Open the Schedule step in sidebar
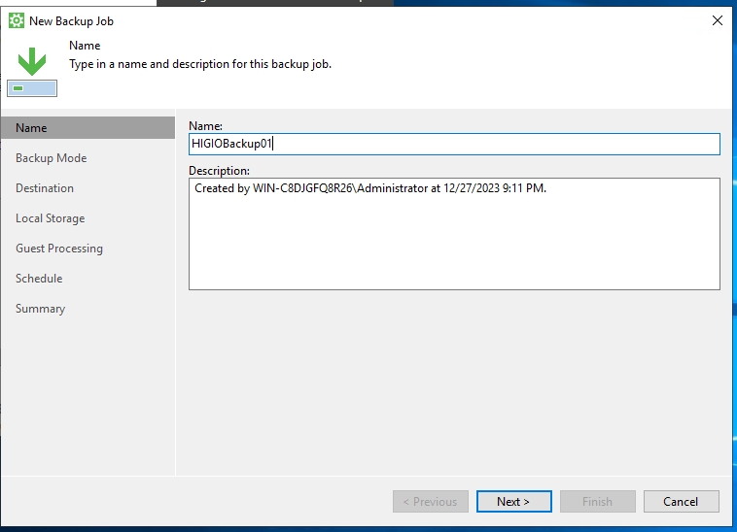The image size is (737, 532). [39, 279]
